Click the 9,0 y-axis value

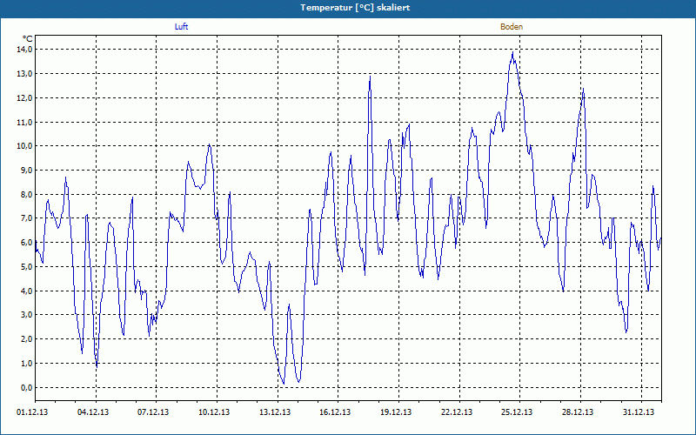27,170
